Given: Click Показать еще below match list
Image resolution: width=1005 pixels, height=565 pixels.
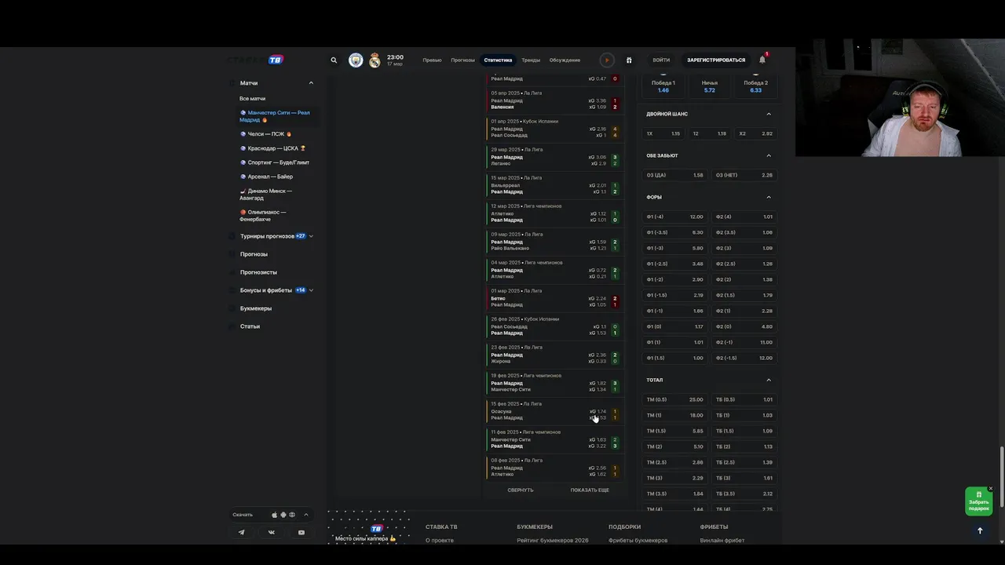Looking at the screenshot, I should [x=590, y=490].
